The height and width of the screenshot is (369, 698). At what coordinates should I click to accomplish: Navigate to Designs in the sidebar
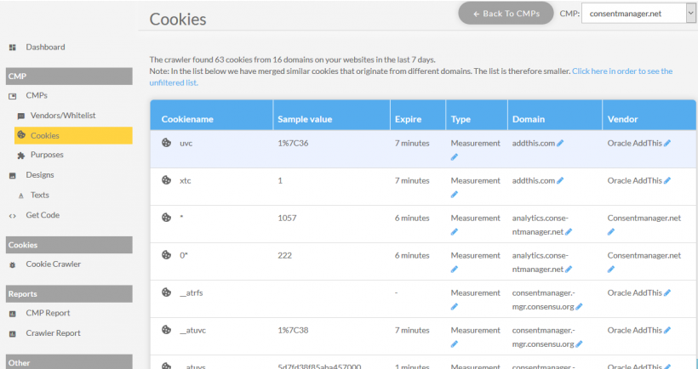pyautogui.click(x=40, y=175)
